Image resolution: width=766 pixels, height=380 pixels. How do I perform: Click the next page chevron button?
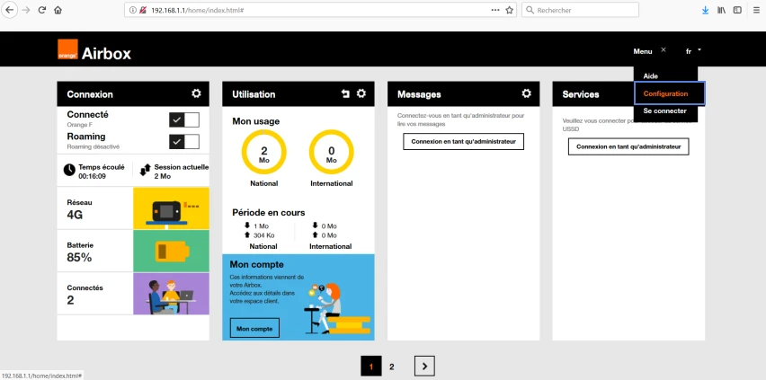[424, 367]
